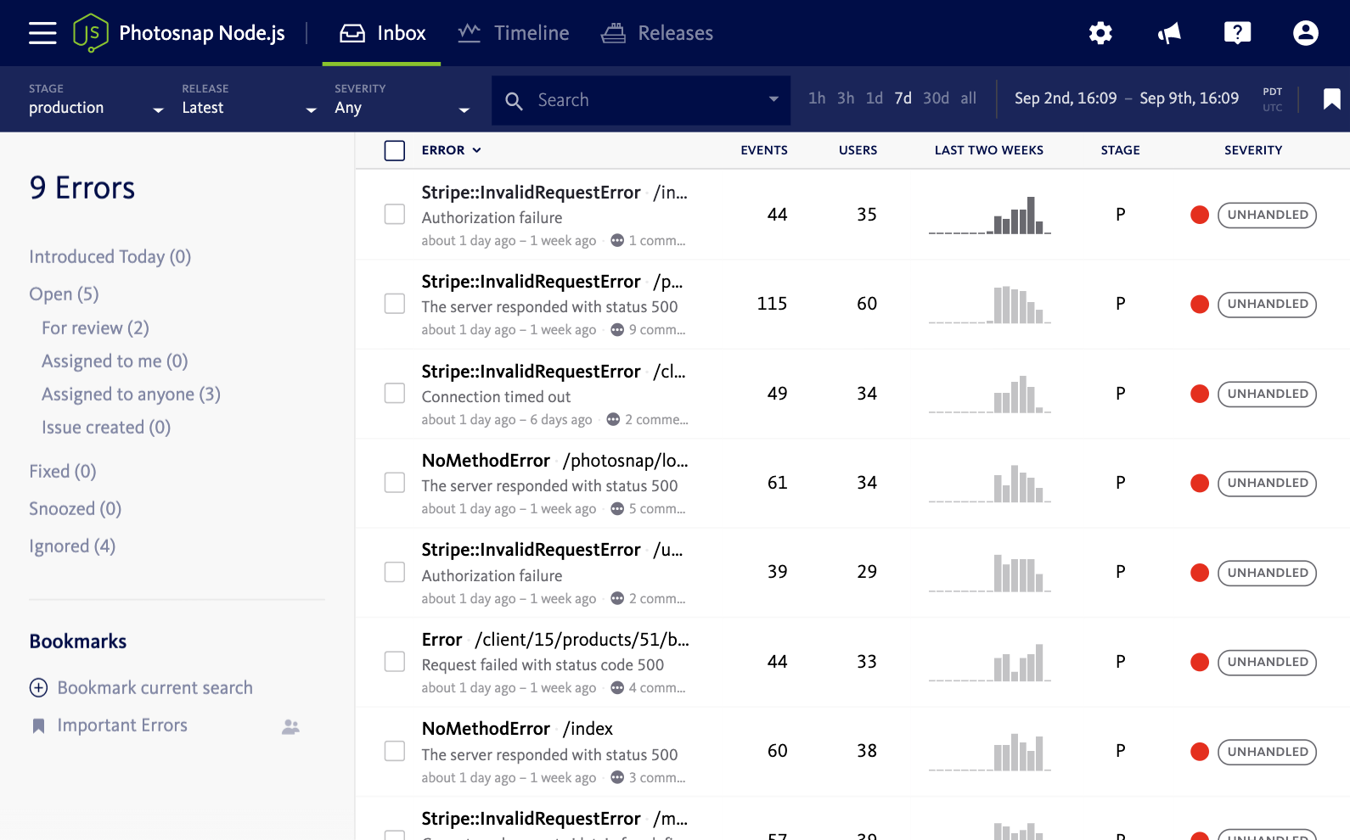Open the user account profile icon
1350x840 pixels.
coord(1306,33)
